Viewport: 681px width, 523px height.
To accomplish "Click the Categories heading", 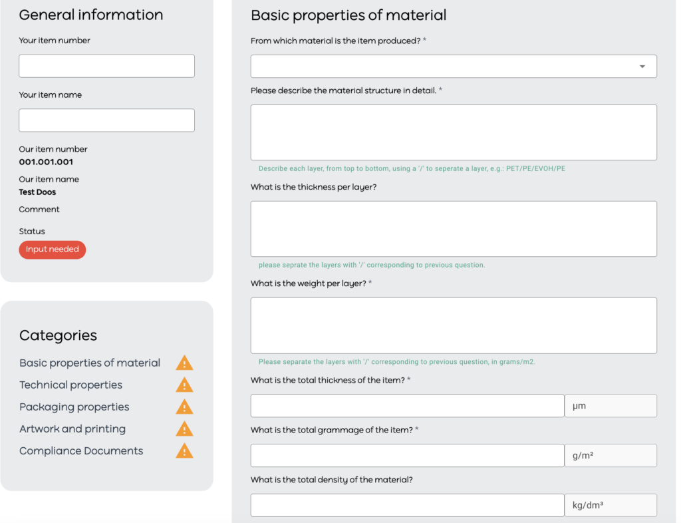I will pos(59,335).
